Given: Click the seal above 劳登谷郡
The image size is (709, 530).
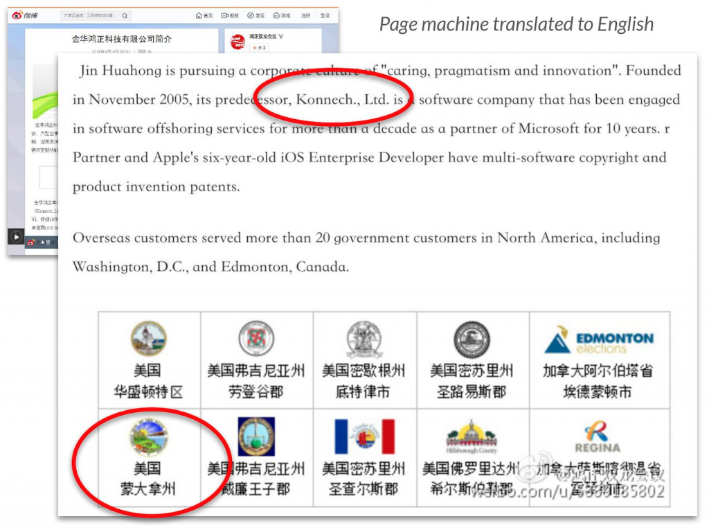Looking at the screenshot, I should click(x=256, y=338).
